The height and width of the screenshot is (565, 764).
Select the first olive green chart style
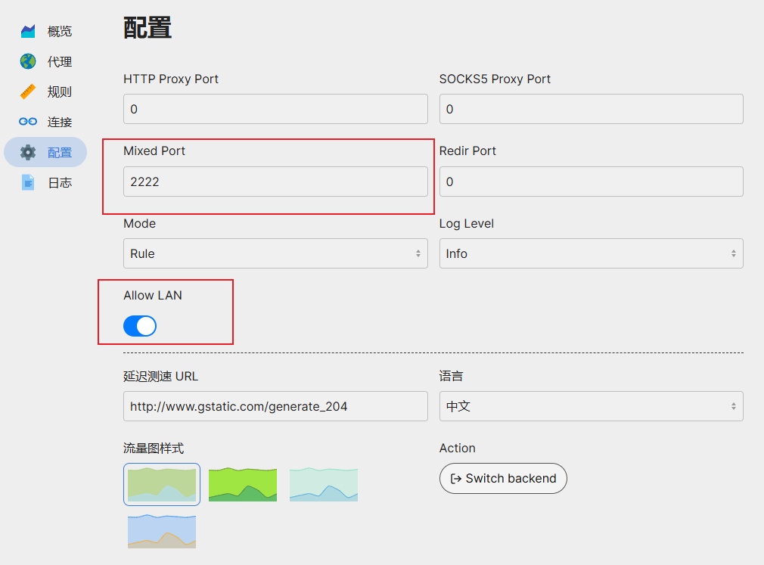click(162, 484)
